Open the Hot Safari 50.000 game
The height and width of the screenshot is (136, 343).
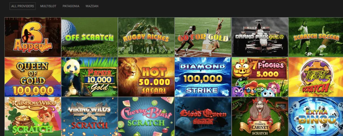146,77
